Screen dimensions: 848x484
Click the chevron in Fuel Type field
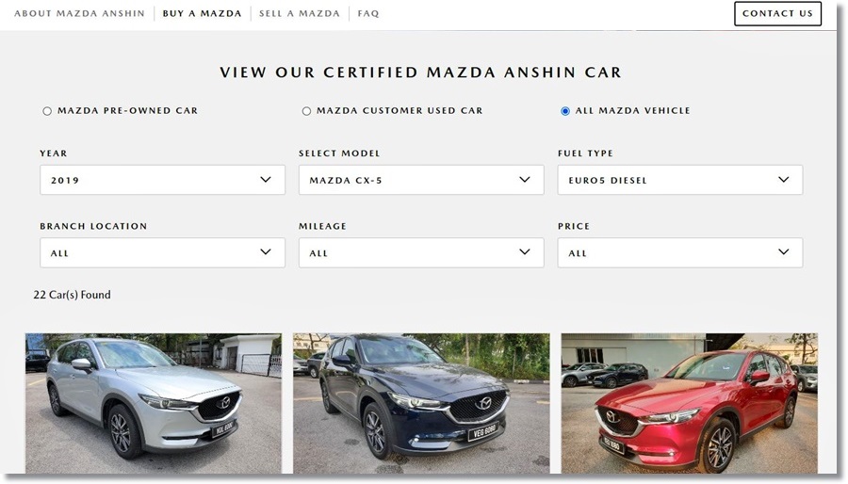pos(783,179)
